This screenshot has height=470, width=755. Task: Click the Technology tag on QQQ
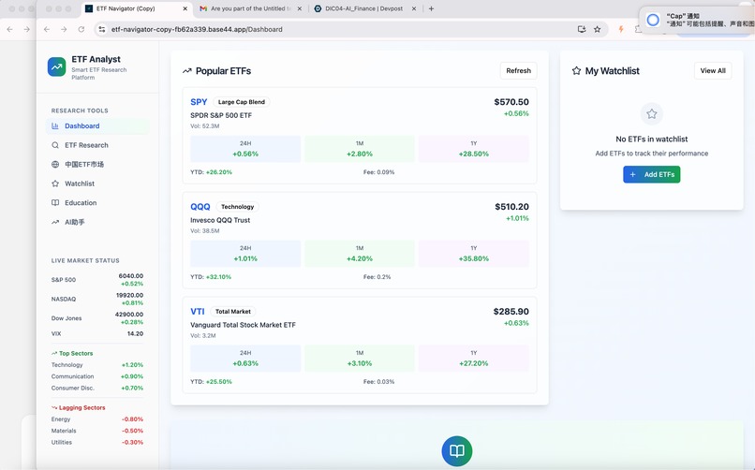(x=237, y=207)
